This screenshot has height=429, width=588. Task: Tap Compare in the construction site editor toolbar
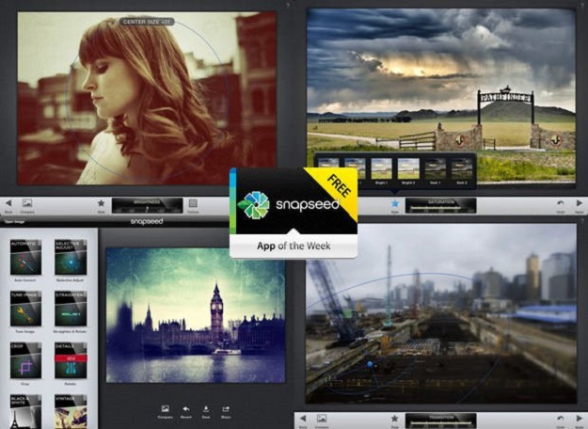(x=322, y=421)
